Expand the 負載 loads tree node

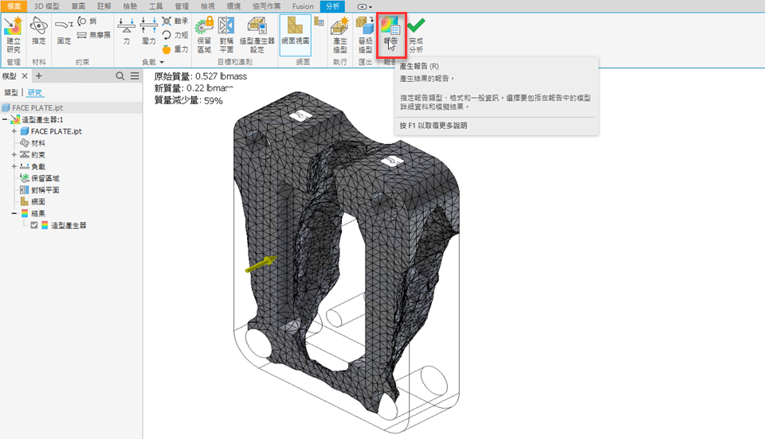[x=14, y=166]
